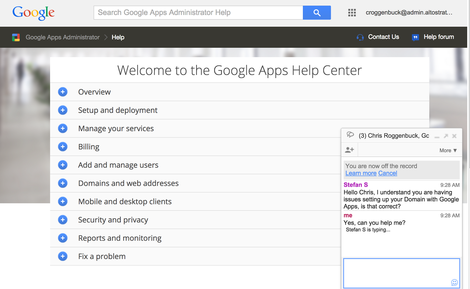
Task: Click the add people icon in chat
Action: (349, 150)
